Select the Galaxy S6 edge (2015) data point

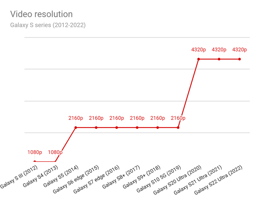pos(96,128)
